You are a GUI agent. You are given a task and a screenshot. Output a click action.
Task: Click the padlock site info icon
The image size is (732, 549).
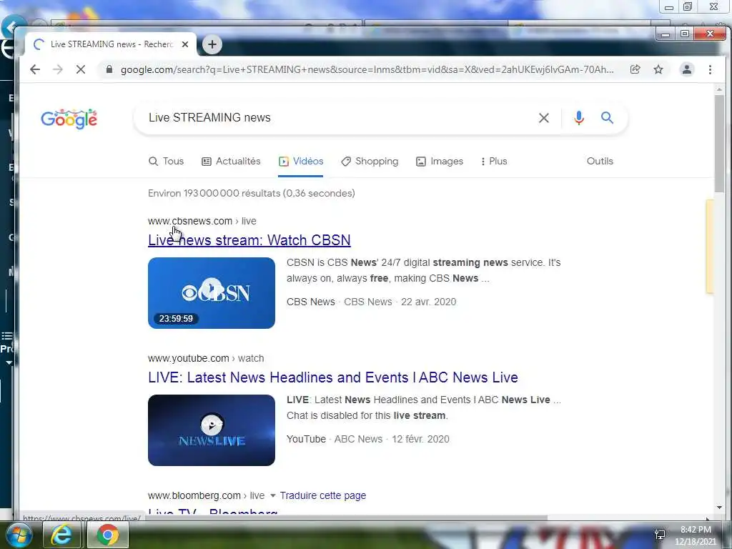(109, 69)
